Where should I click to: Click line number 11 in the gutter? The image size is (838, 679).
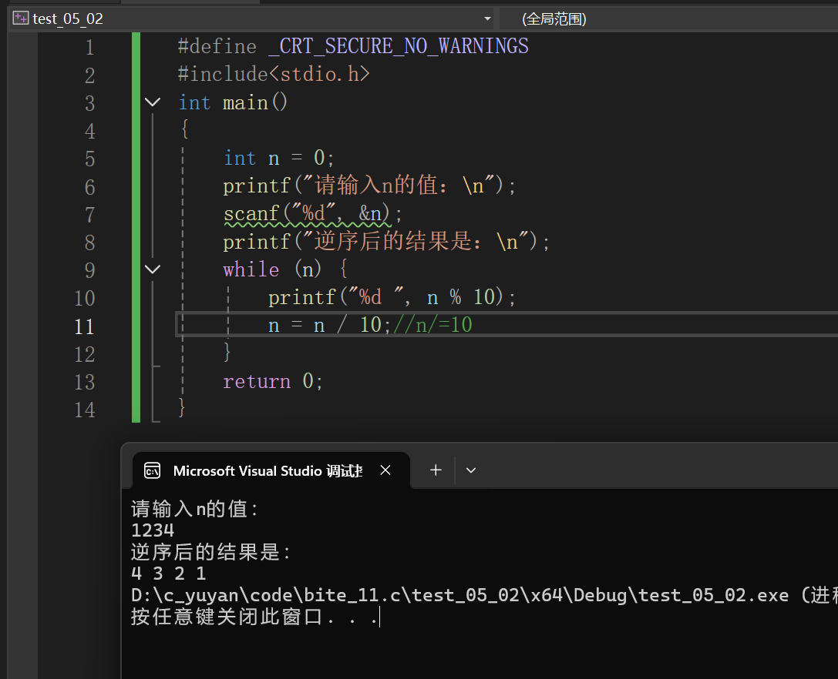85,326
